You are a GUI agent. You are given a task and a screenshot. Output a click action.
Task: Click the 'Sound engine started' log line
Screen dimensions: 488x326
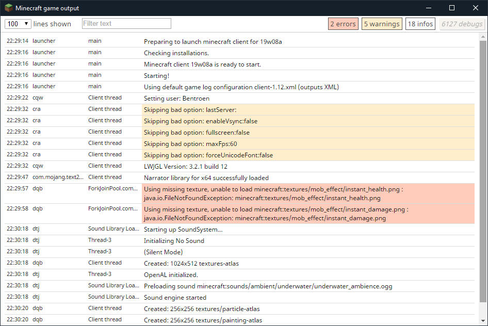coord(175,298)
